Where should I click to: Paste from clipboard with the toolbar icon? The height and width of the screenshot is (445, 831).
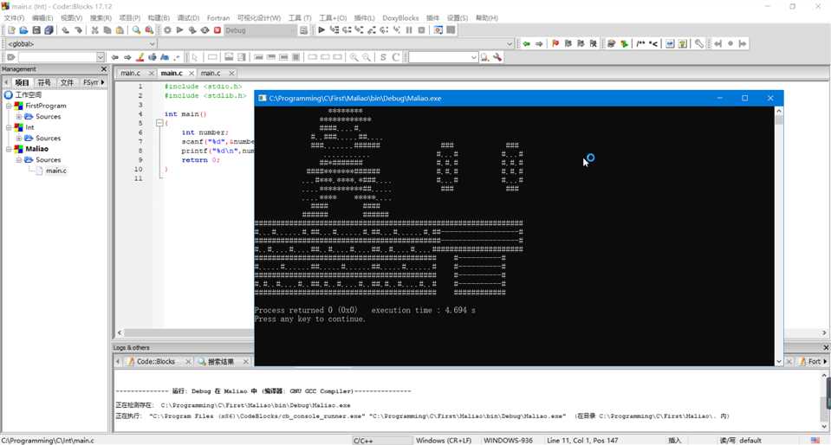click(x=120, y=30)
